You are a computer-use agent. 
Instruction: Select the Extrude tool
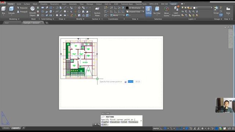[11, 10]
